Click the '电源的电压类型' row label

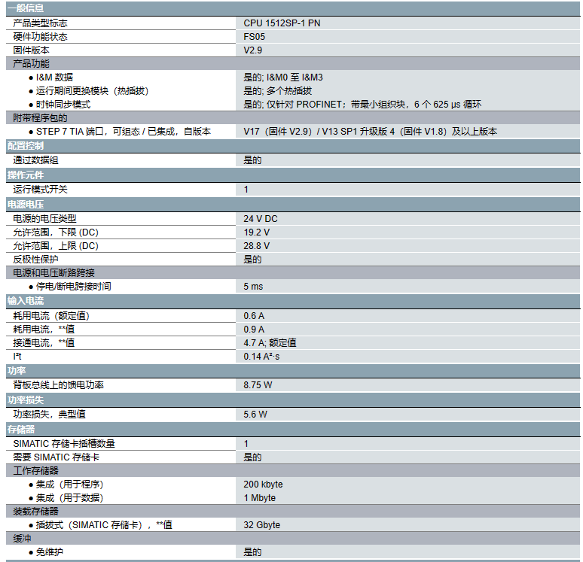44,219
